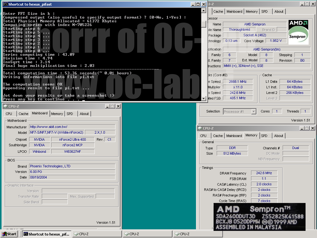Open Cache tab in Memory CPU-Z window
Viewport: 317px width, 238px height.
(x=218, y=136)
